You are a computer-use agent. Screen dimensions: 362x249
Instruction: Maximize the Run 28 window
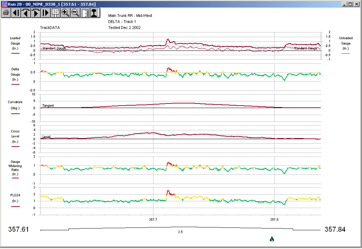(350, 4)
